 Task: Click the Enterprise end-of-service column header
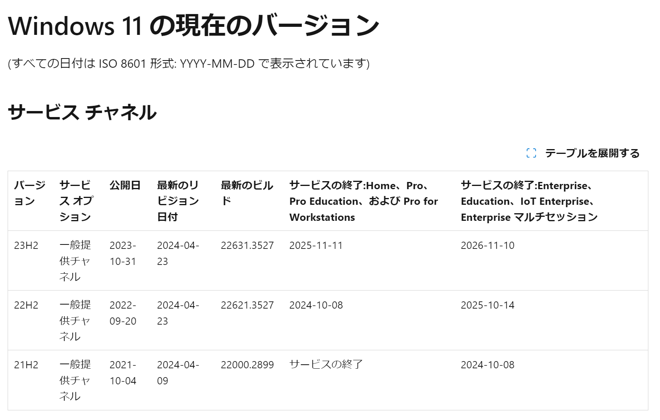coord(529,201)
